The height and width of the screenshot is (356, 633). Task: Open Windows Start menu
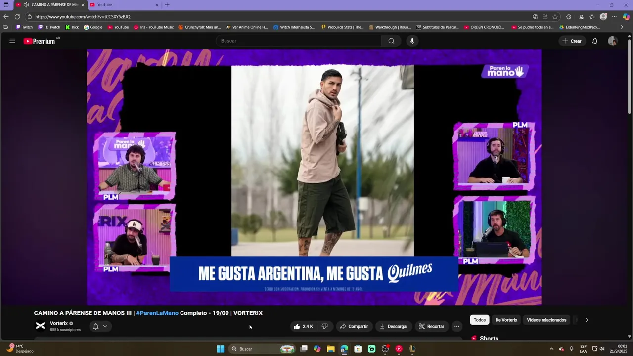click(220, 349)
